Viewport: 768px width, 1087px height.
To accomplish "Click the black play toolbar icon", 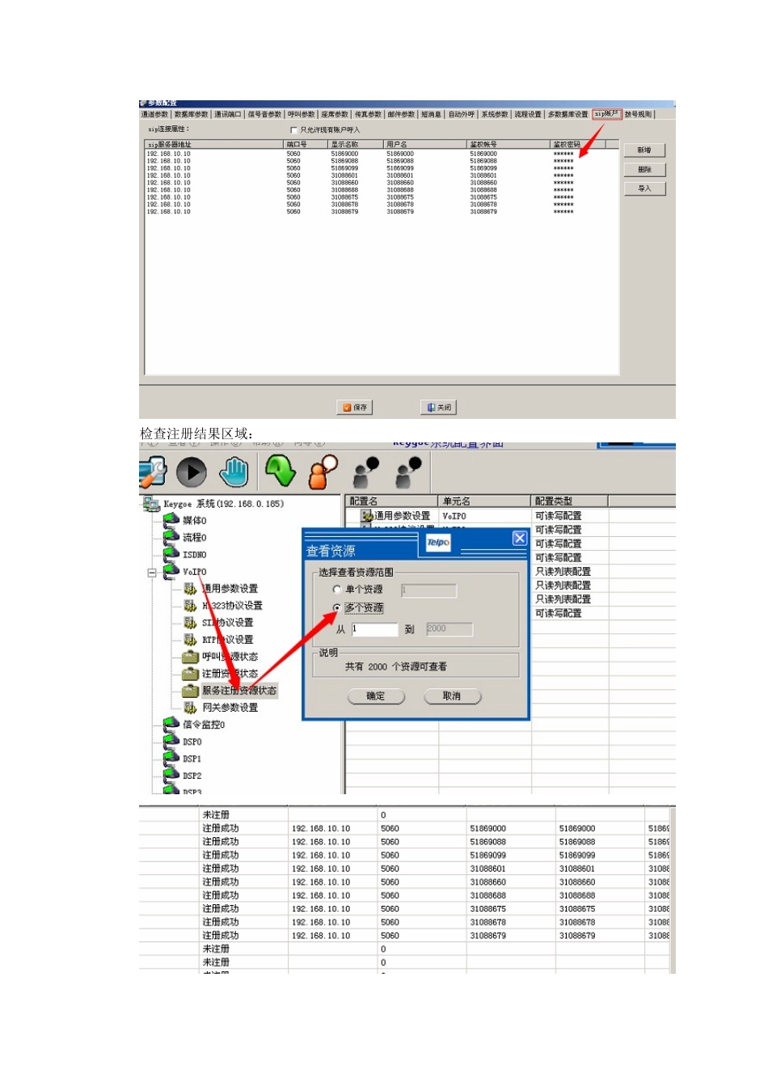I will [x=192, y=472].
